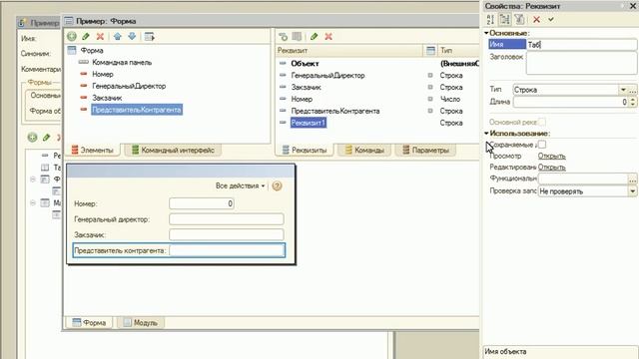Toggle the properties filter icon
This screenshot has height=359, width=639.
519,19
